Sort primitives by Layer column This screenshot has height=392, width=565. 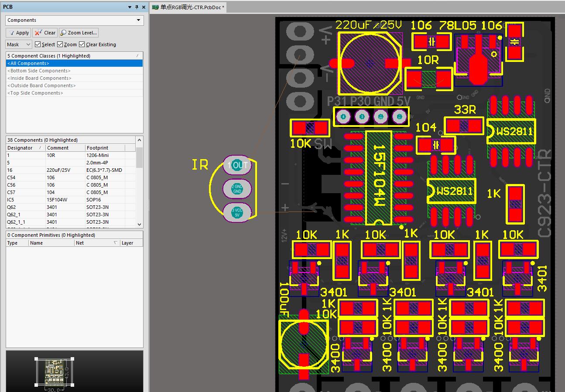[x=131, y=243]
